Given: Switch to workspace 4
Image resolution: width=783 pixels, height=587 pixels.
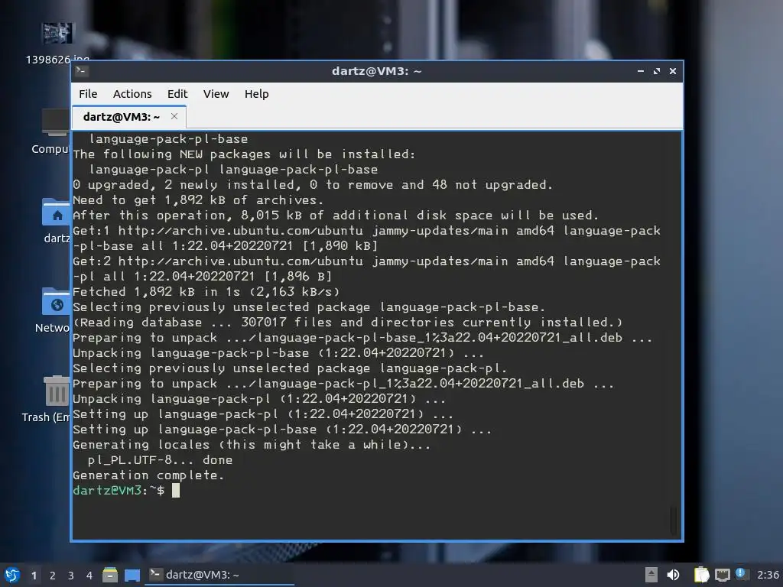Looking at the screenshot, I should 89,576.
